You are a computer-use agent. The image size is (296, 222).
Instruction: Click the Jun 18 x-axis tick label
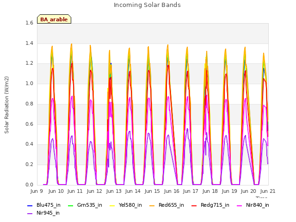tap(210, 191)
